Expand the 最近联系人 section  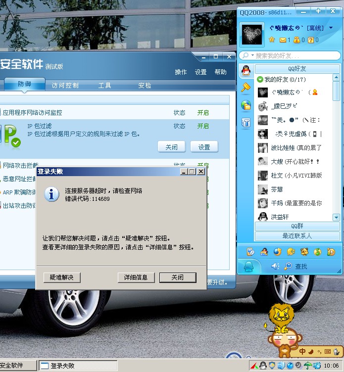297,236
